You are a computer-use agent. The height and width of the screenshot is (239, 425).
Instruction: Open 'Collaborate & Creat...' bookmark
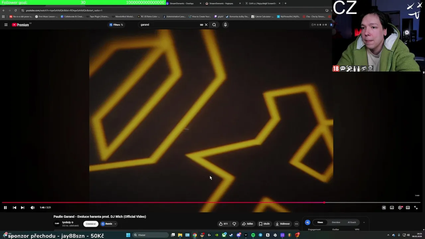tap(72, 16)
